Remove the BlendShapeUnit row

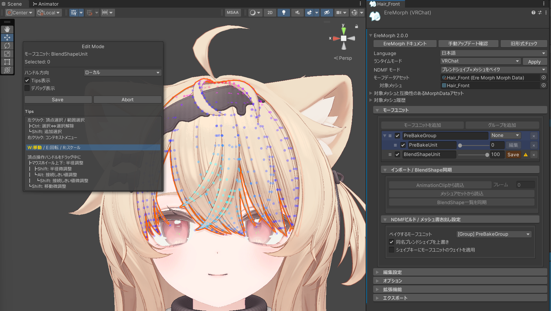click(x=534, y=155)
